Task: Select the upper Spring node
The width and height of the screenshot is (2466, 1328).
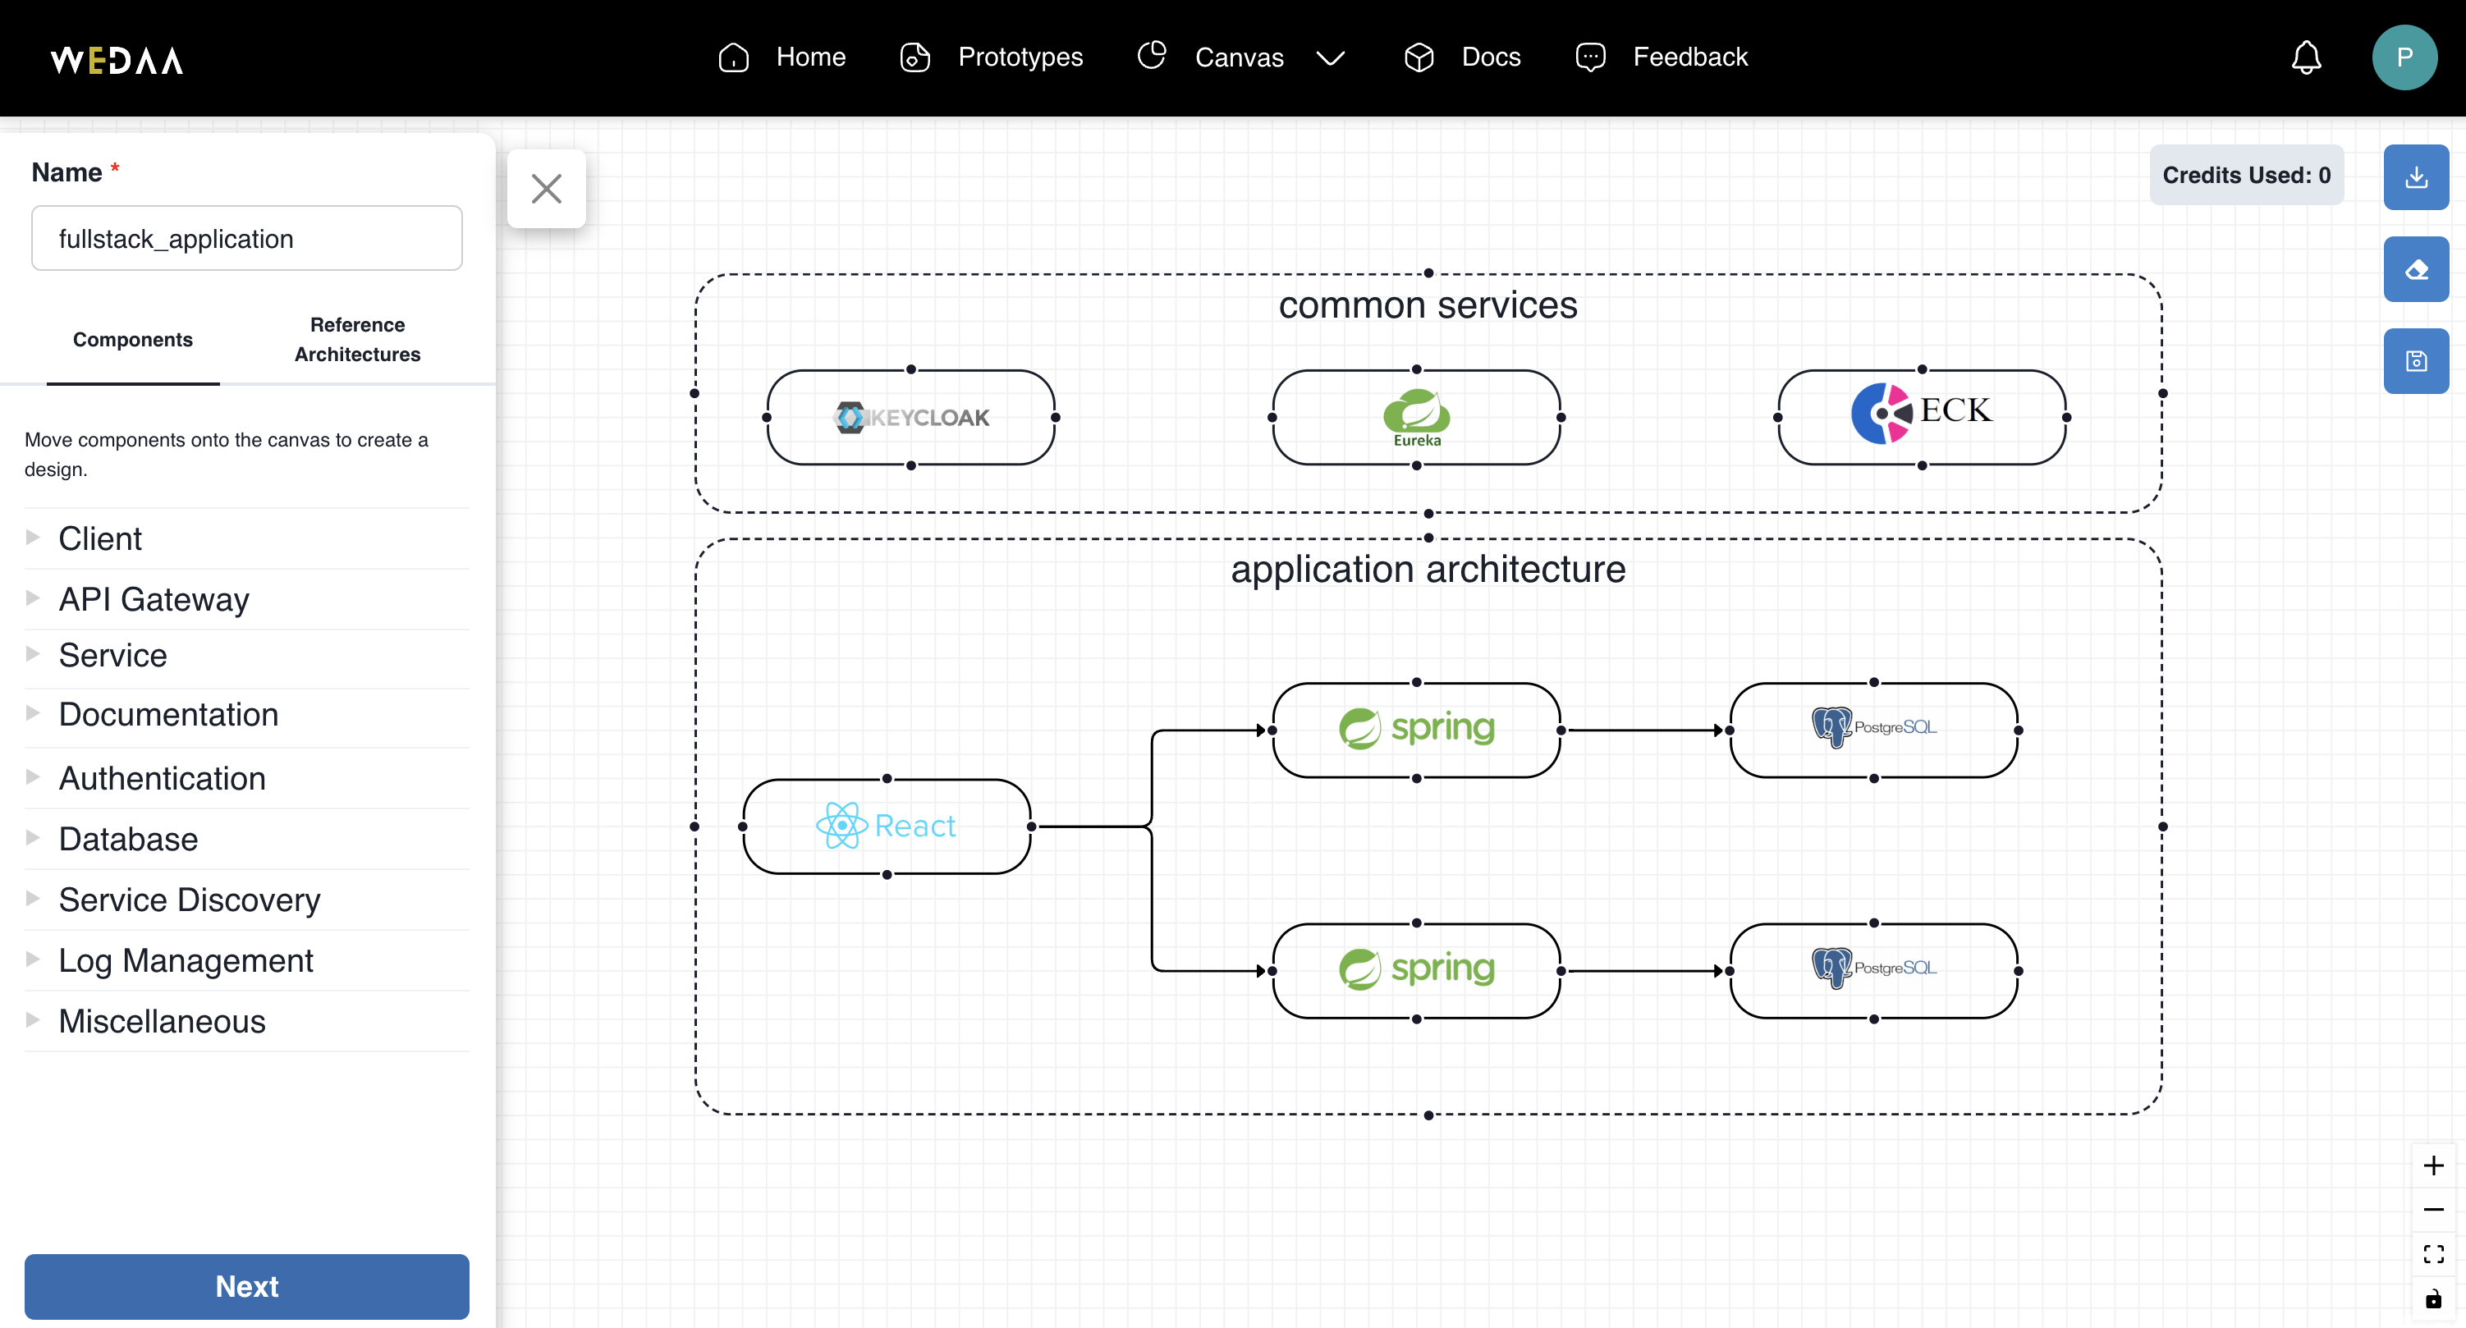Action: (x=1417, y=730)
